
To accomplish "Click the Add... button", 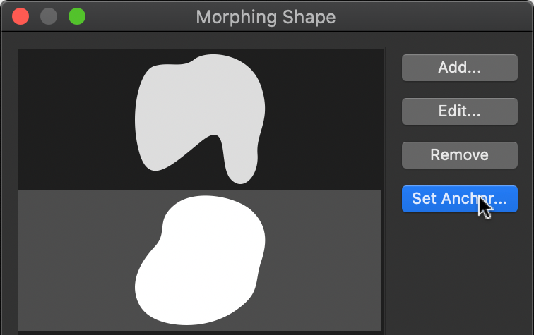I will pos(459,68).
